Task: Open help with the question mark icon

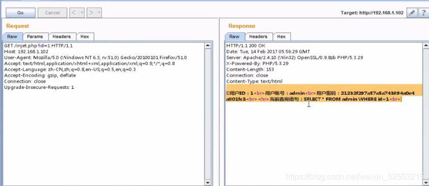Action: point(423,13)
